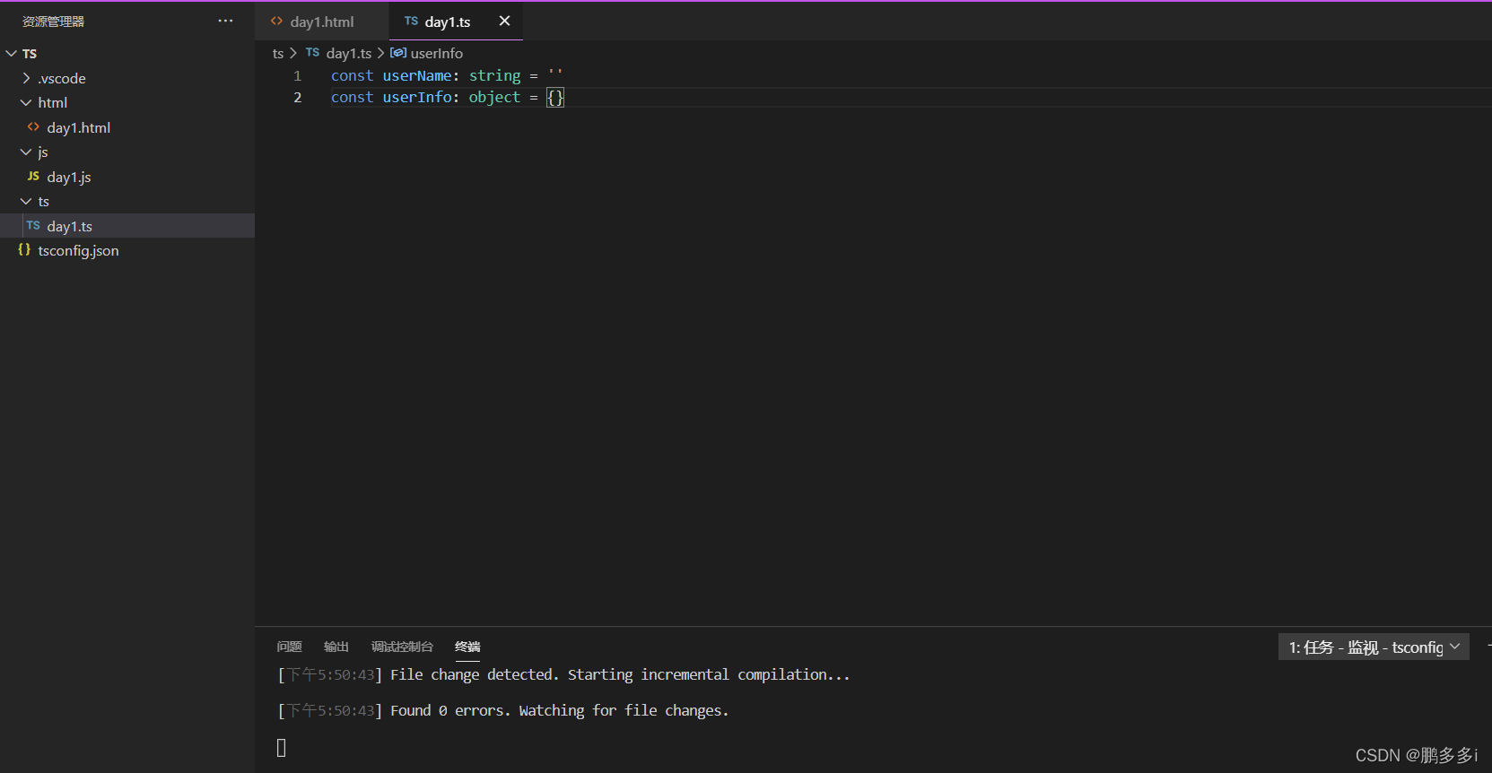The width and height of the screenshot is (1492, 773).
Task: Click line number 1 in the editor gutter
Action: point(297,76)
